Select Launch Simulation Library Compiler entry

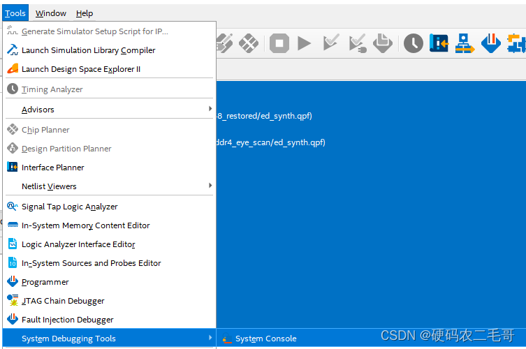pos(88,50)
